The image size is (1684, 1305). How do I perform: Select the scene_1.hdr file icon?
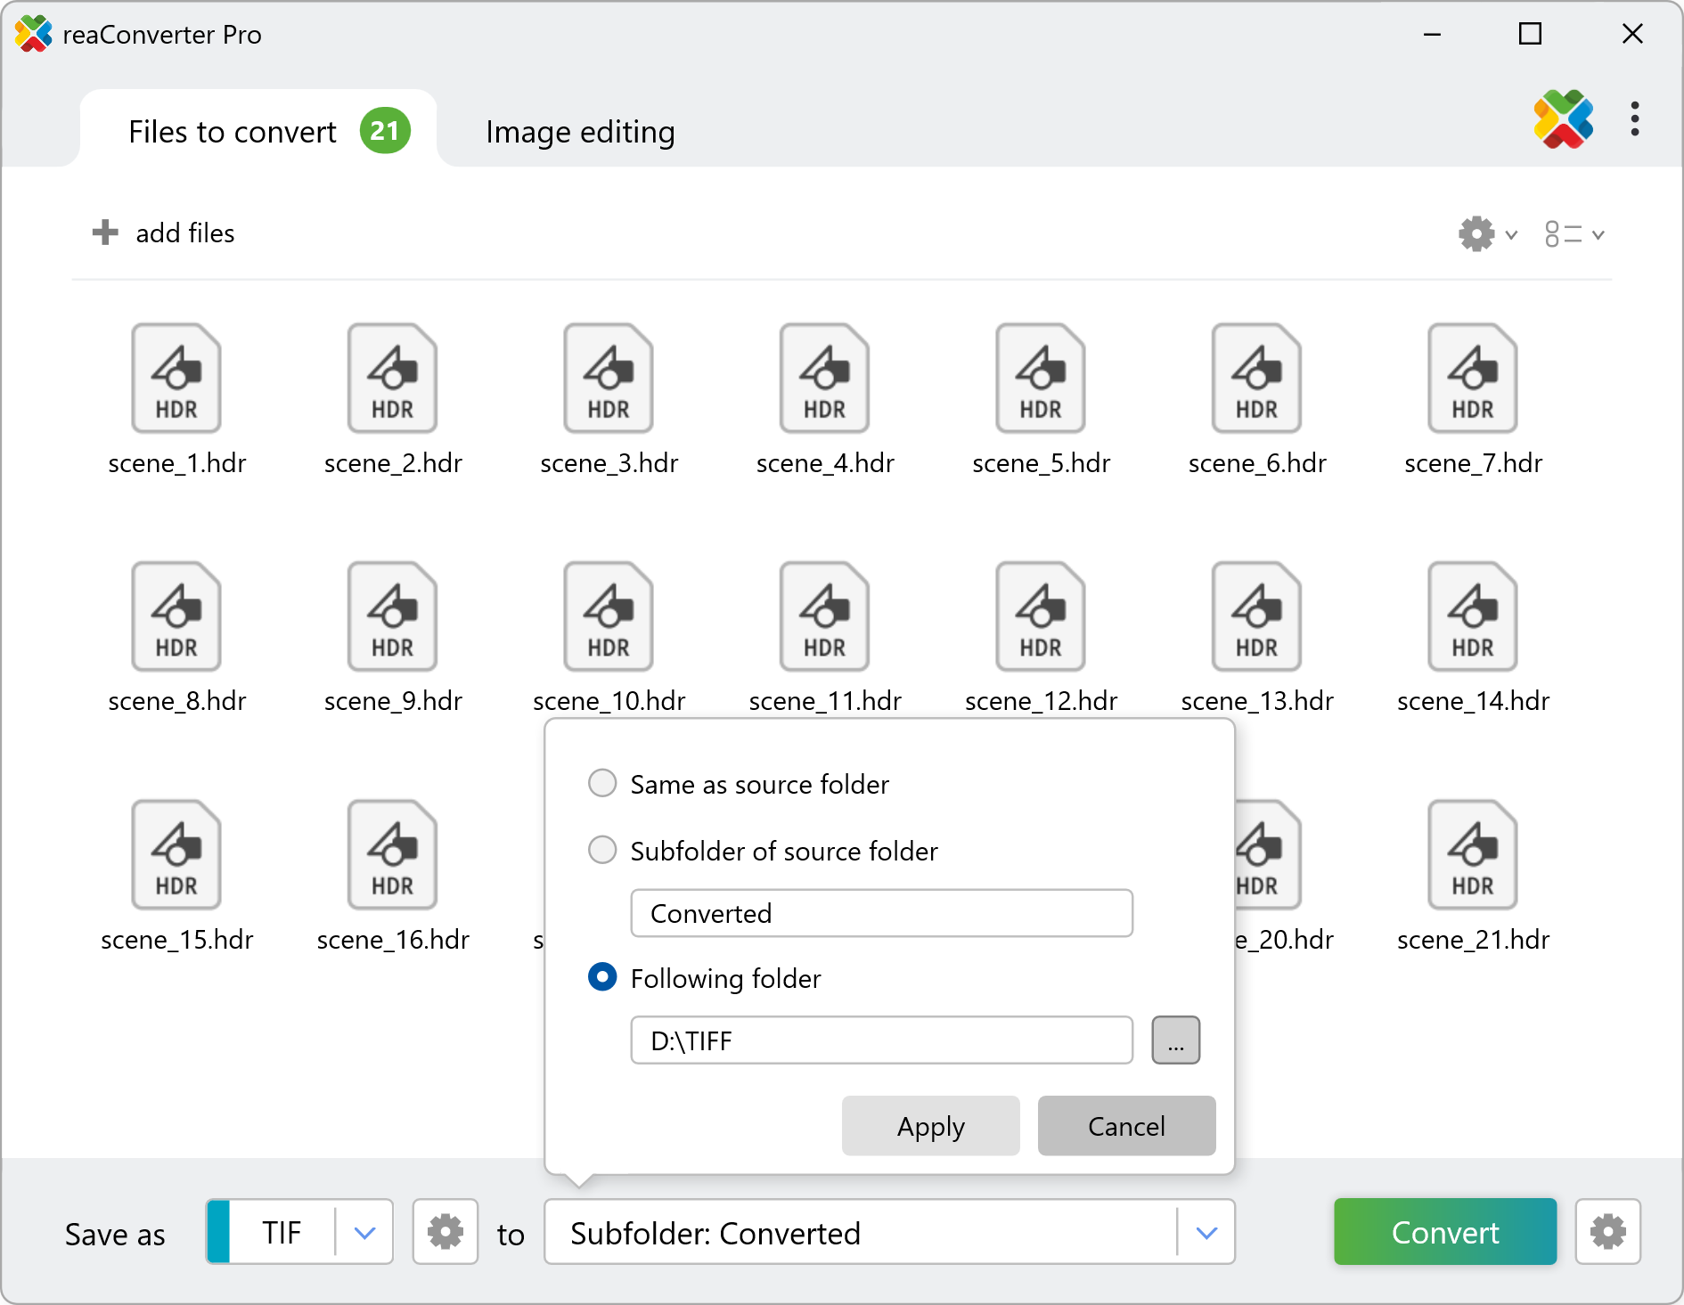[176, 379]
